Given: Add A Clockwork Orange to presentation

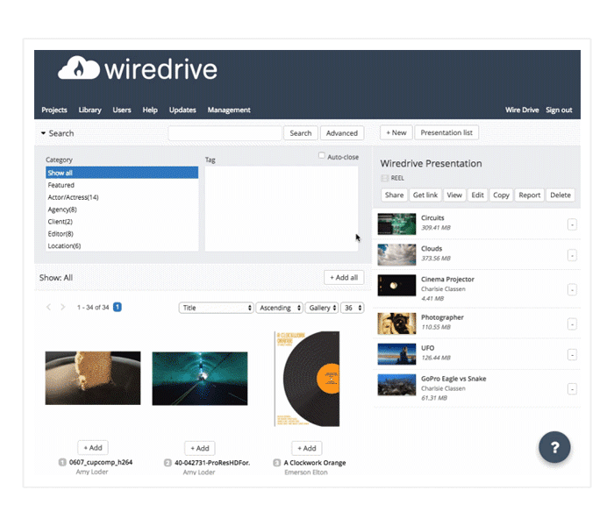Looking at the screenshot, I should (307, 448).
